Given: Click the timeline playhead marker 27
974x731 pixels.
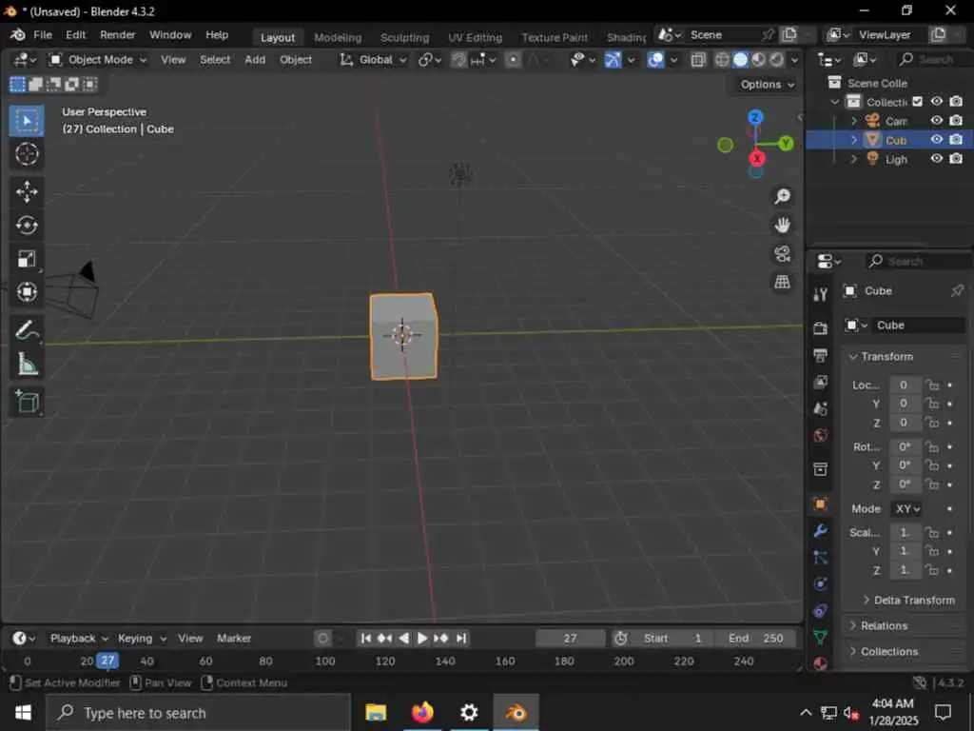Looking at the screenshot, I should pyautogui.click(x=107, y=661).
